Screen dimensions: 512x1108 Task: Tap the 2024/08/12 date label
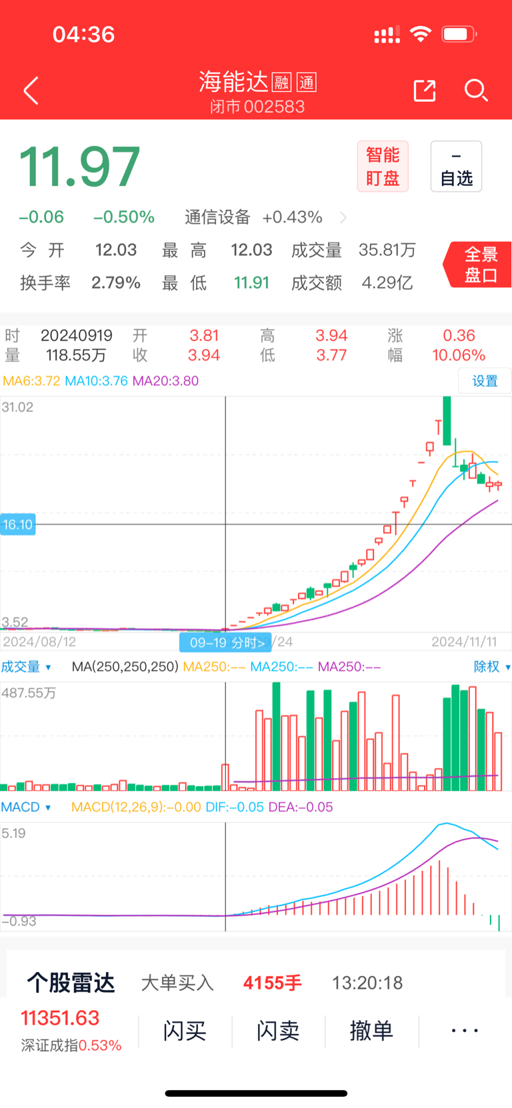point(39,642)
